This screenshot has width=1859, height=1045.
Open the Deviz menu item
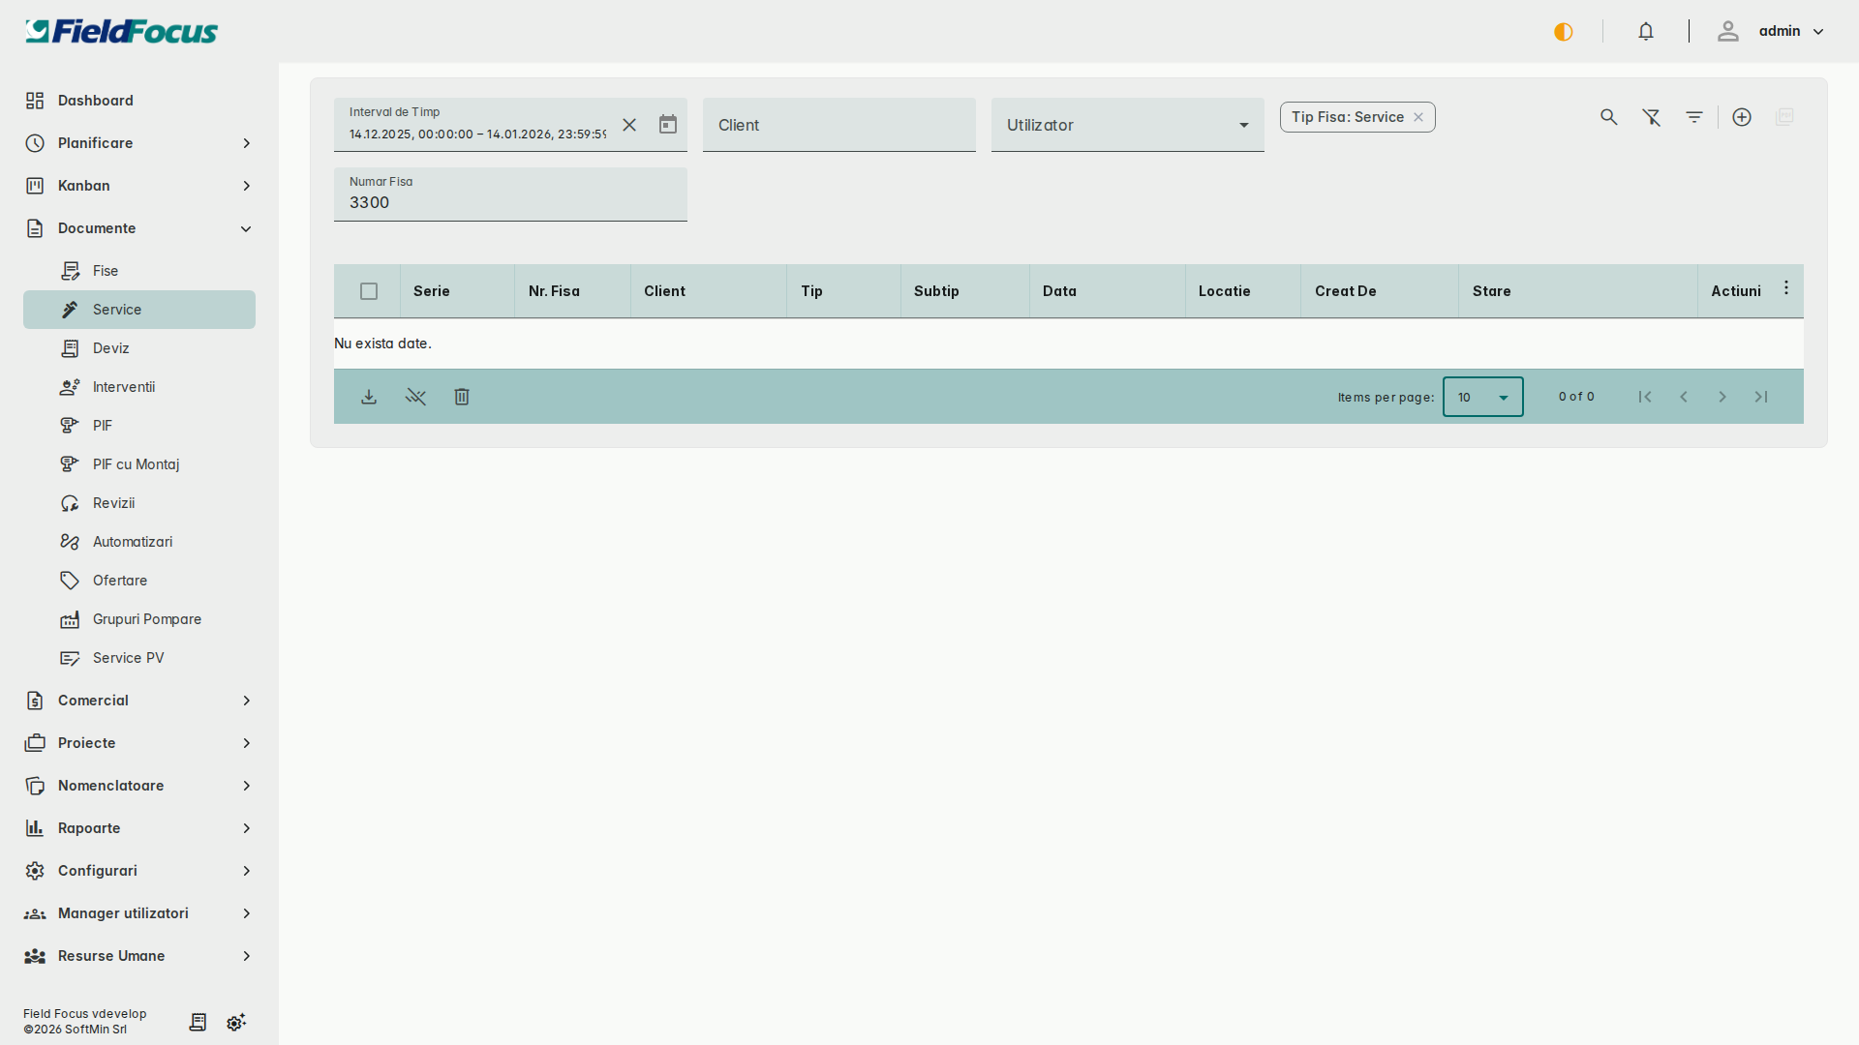pos(111,348)
